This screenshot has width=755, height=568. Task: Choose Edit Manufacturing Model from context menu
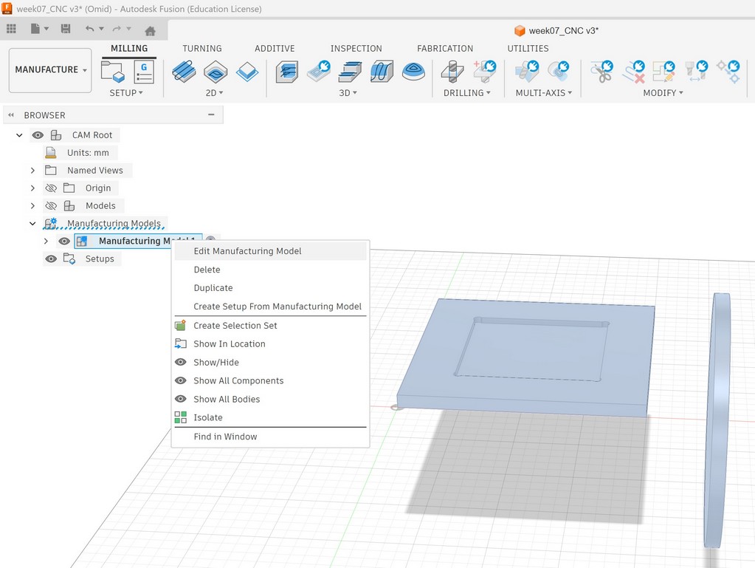pyautogui.click(x=249, y=250)
